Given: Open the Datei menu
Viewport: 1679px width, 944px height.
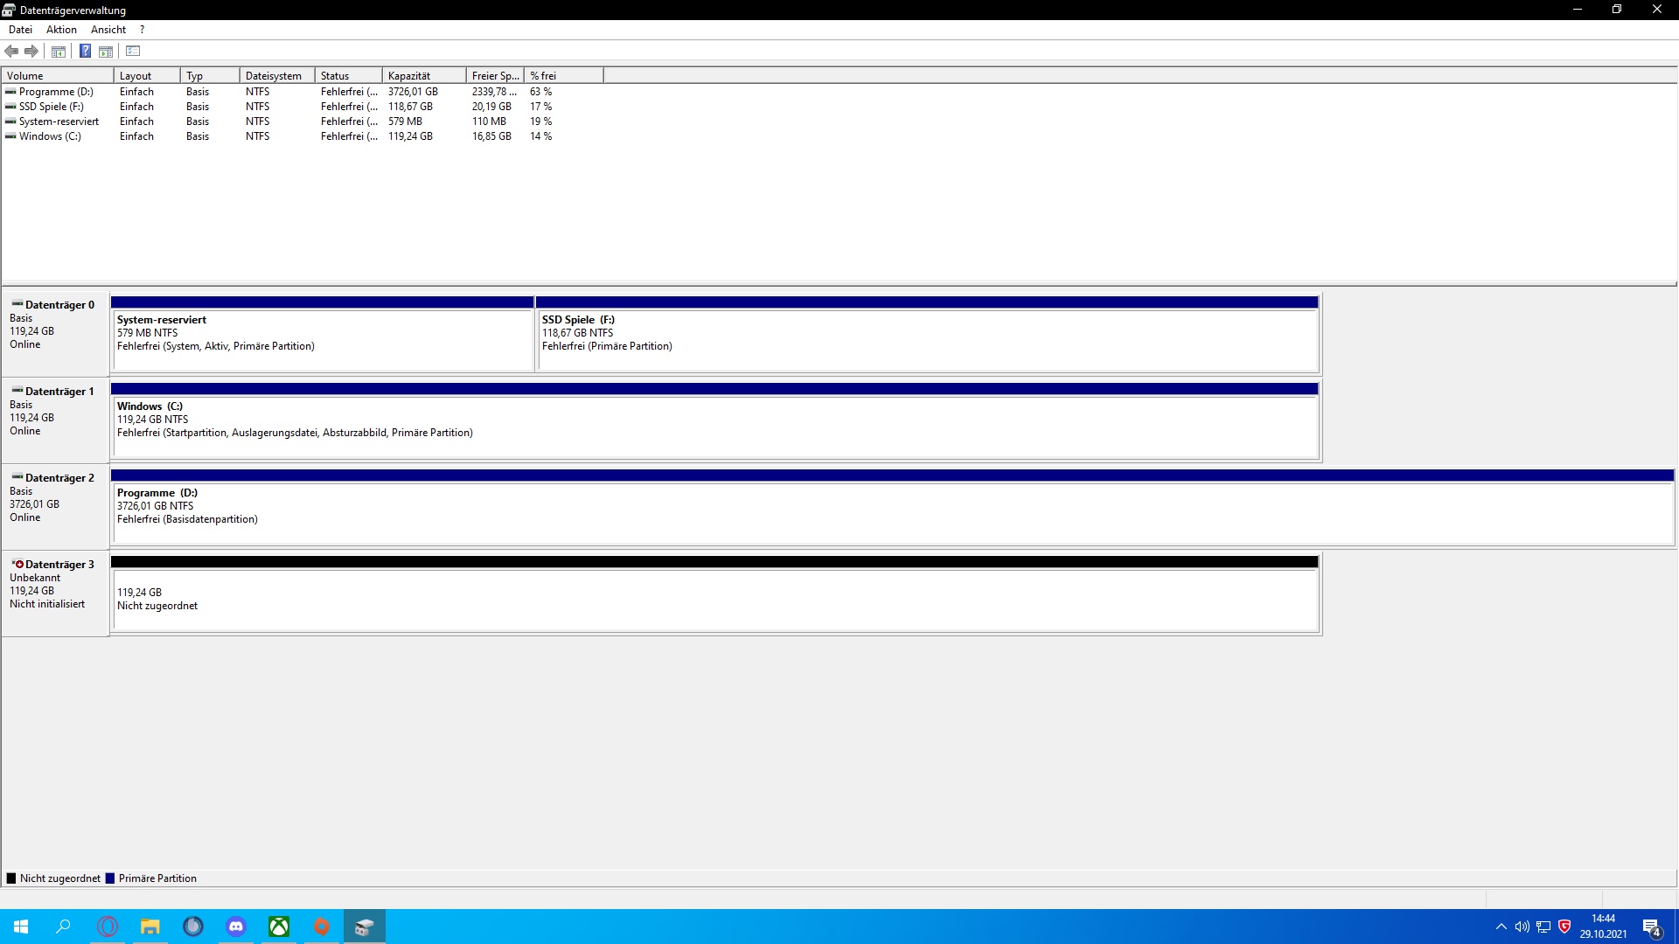Looking at the screenshot, I should coord(20,30).
